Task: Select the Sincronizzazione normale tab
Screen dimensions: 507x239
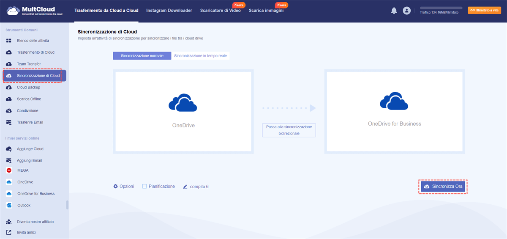Action: point(142,56)
